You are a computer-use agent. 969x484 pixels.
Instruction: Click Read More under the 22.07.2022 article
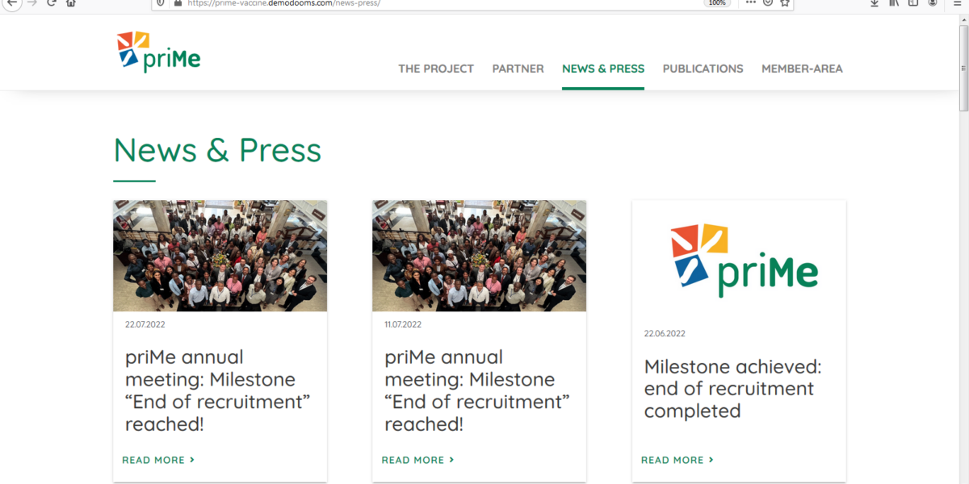coord(158,460)
